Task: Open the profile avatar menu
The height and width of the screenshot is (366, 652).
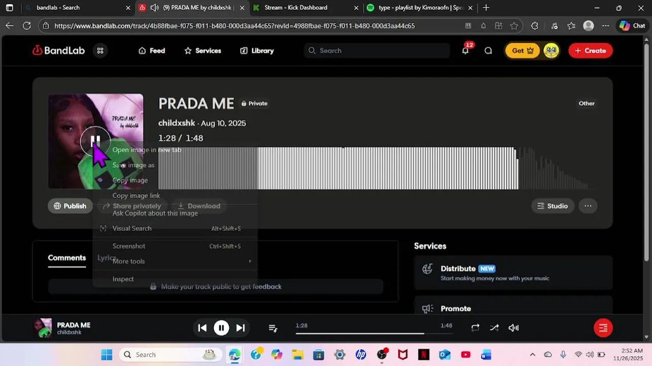Action: [551, 50]
